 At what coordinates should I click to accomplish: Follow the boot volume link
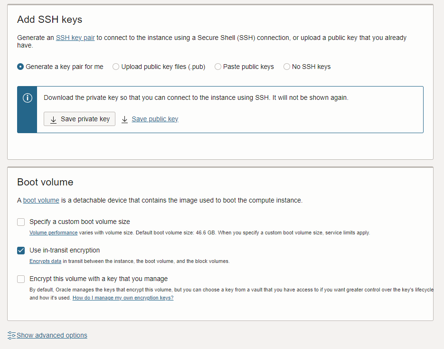(x=41, y=200)
